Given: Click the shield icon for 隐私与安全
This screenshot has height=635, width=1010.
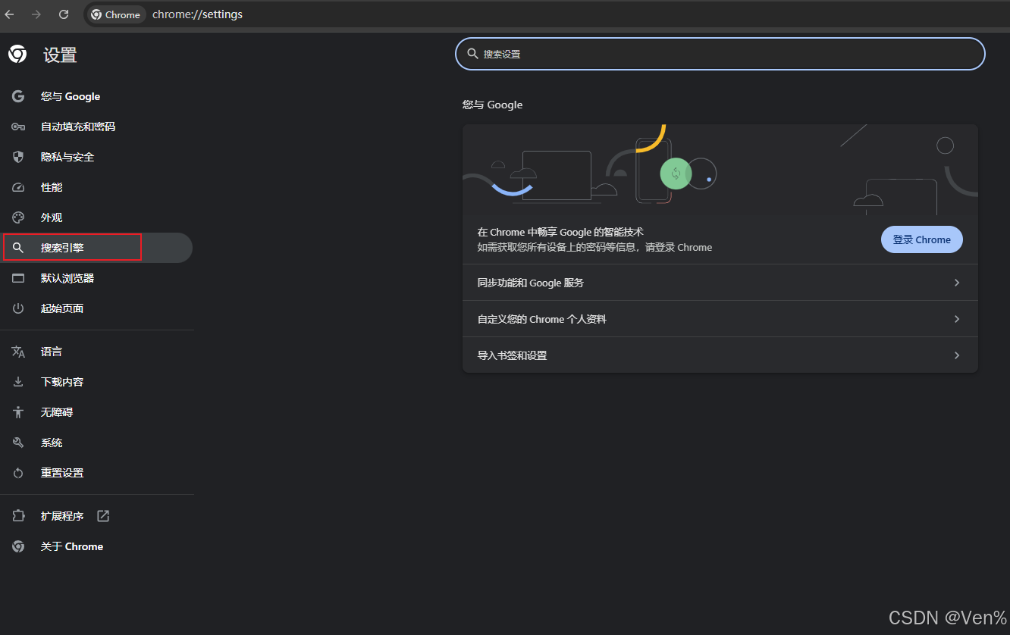Looking at the screenshot, I should coord(18,157).
